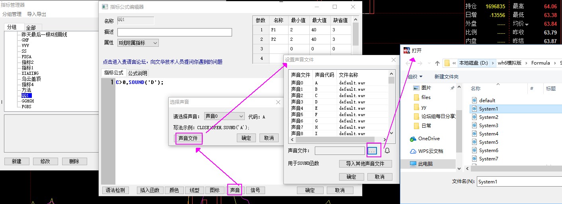Go up one folder level arrow

pyautogui.click(x=437, y=63)
